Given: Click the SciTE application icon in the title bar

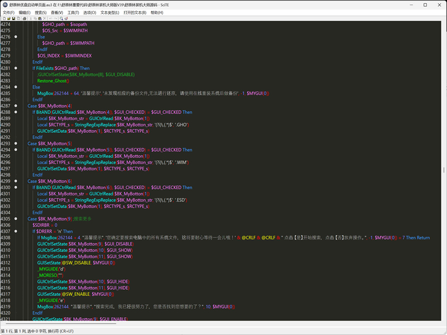Looking at the screenshot, I should click(x=5, y=5).
